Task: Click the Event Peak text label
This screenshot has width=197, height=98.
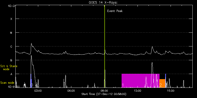Action: [115, 11]
